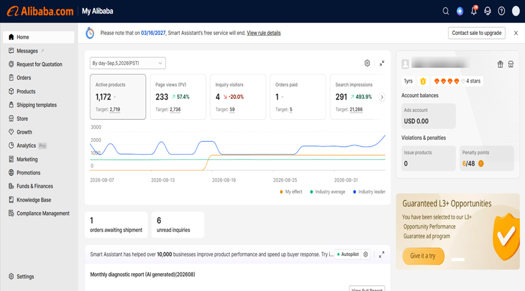The width and height of the screenshot is (525, 291).
Task: Toggle the Autopilot button
Action: (348, 254)
